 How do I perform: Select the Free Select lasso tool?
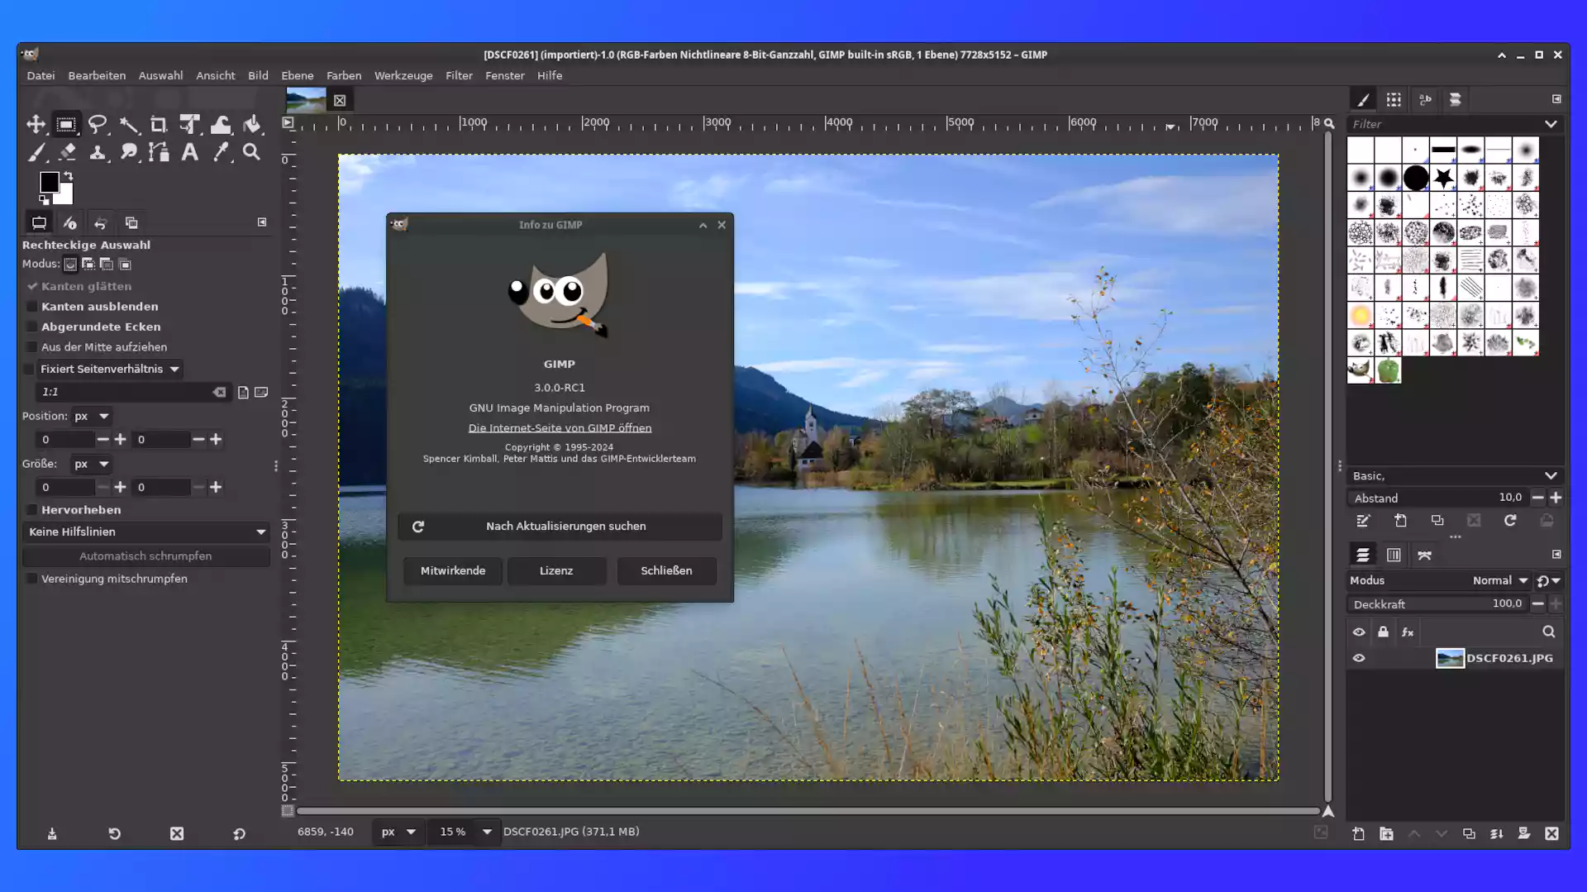pos(98,125)
